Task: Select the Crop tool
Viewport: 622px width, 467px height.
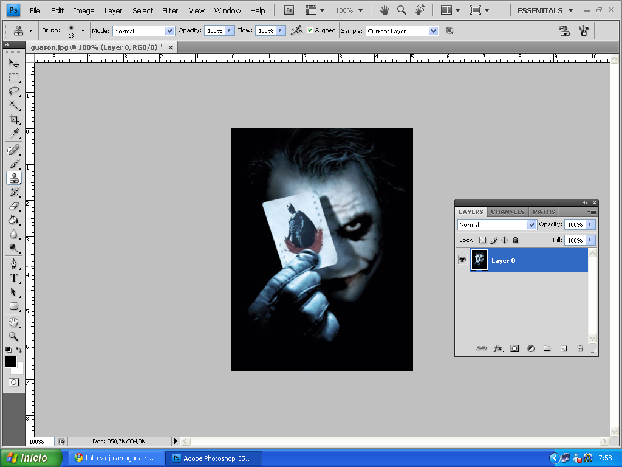Action: 13,119
